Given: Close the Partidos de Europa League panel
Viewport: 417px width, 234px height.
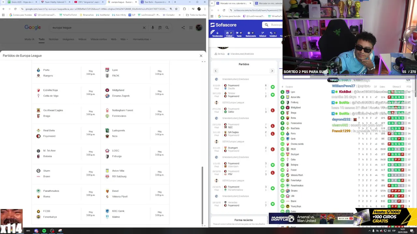Looking at the screenshot, I should (201, 56).
